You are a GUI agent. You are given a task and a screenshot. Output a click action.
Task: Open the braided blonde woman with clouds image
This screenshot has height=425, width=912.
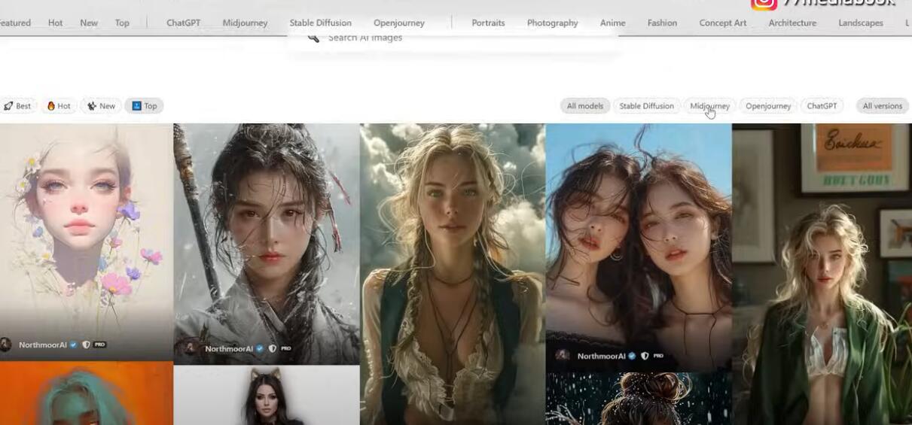453,275
